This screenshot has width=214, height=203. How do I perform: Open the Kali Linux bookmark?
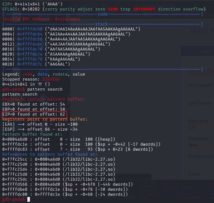point(86,15)
